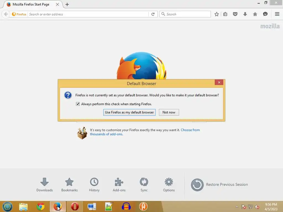This screenshot has height=212, width=283.
Task: Open Audacity headphones taskbar icon
Action: 126,206
